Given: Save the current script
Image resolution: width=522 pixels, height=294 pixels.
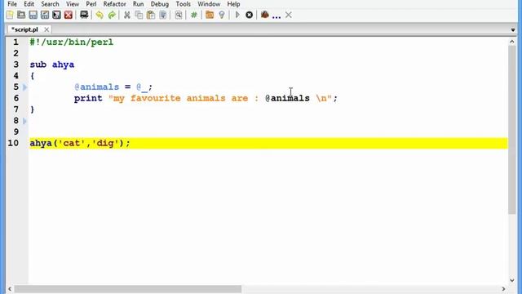Looking at the screenshot, I should pyautogui.click(x=33, y=15).
